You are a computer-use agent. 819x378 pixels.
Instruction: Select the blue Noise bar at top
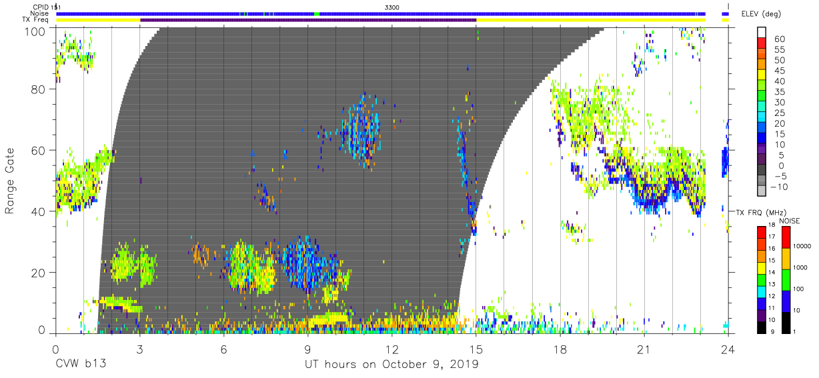[380, 13]
